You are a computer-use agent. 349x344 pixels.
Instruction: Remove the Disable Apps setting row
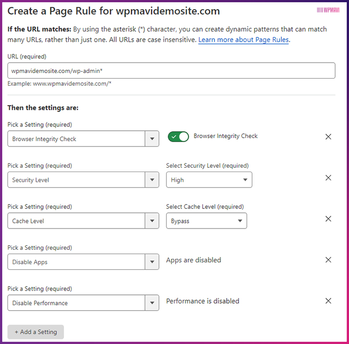tap(329, 260)
